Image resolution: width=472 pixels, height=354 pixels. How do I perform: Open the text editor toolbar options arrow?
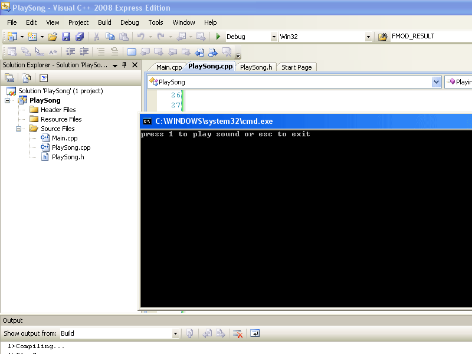[238, 54]
